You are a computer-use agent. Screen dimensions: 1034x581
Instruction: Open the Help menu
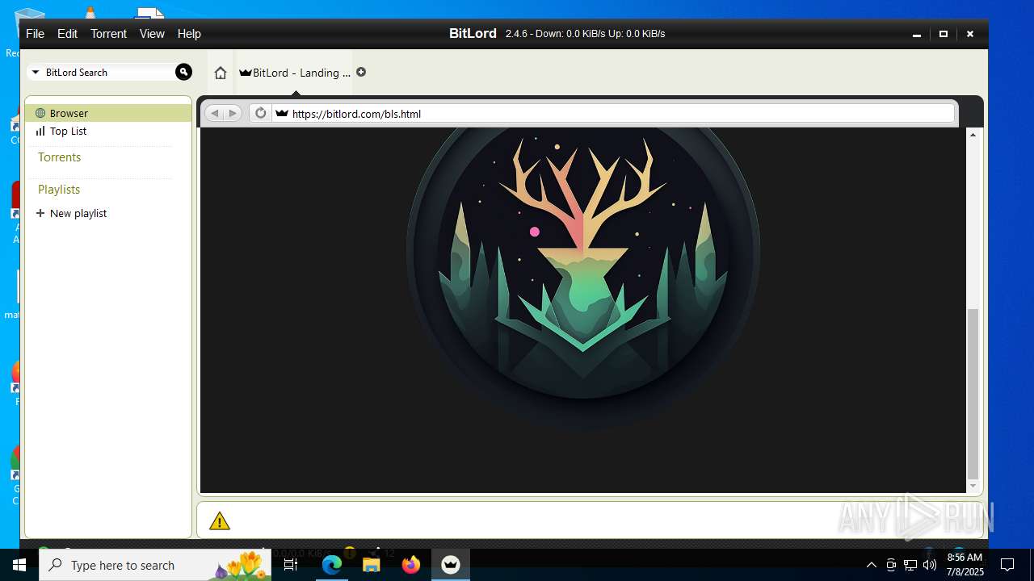point(189,34)
